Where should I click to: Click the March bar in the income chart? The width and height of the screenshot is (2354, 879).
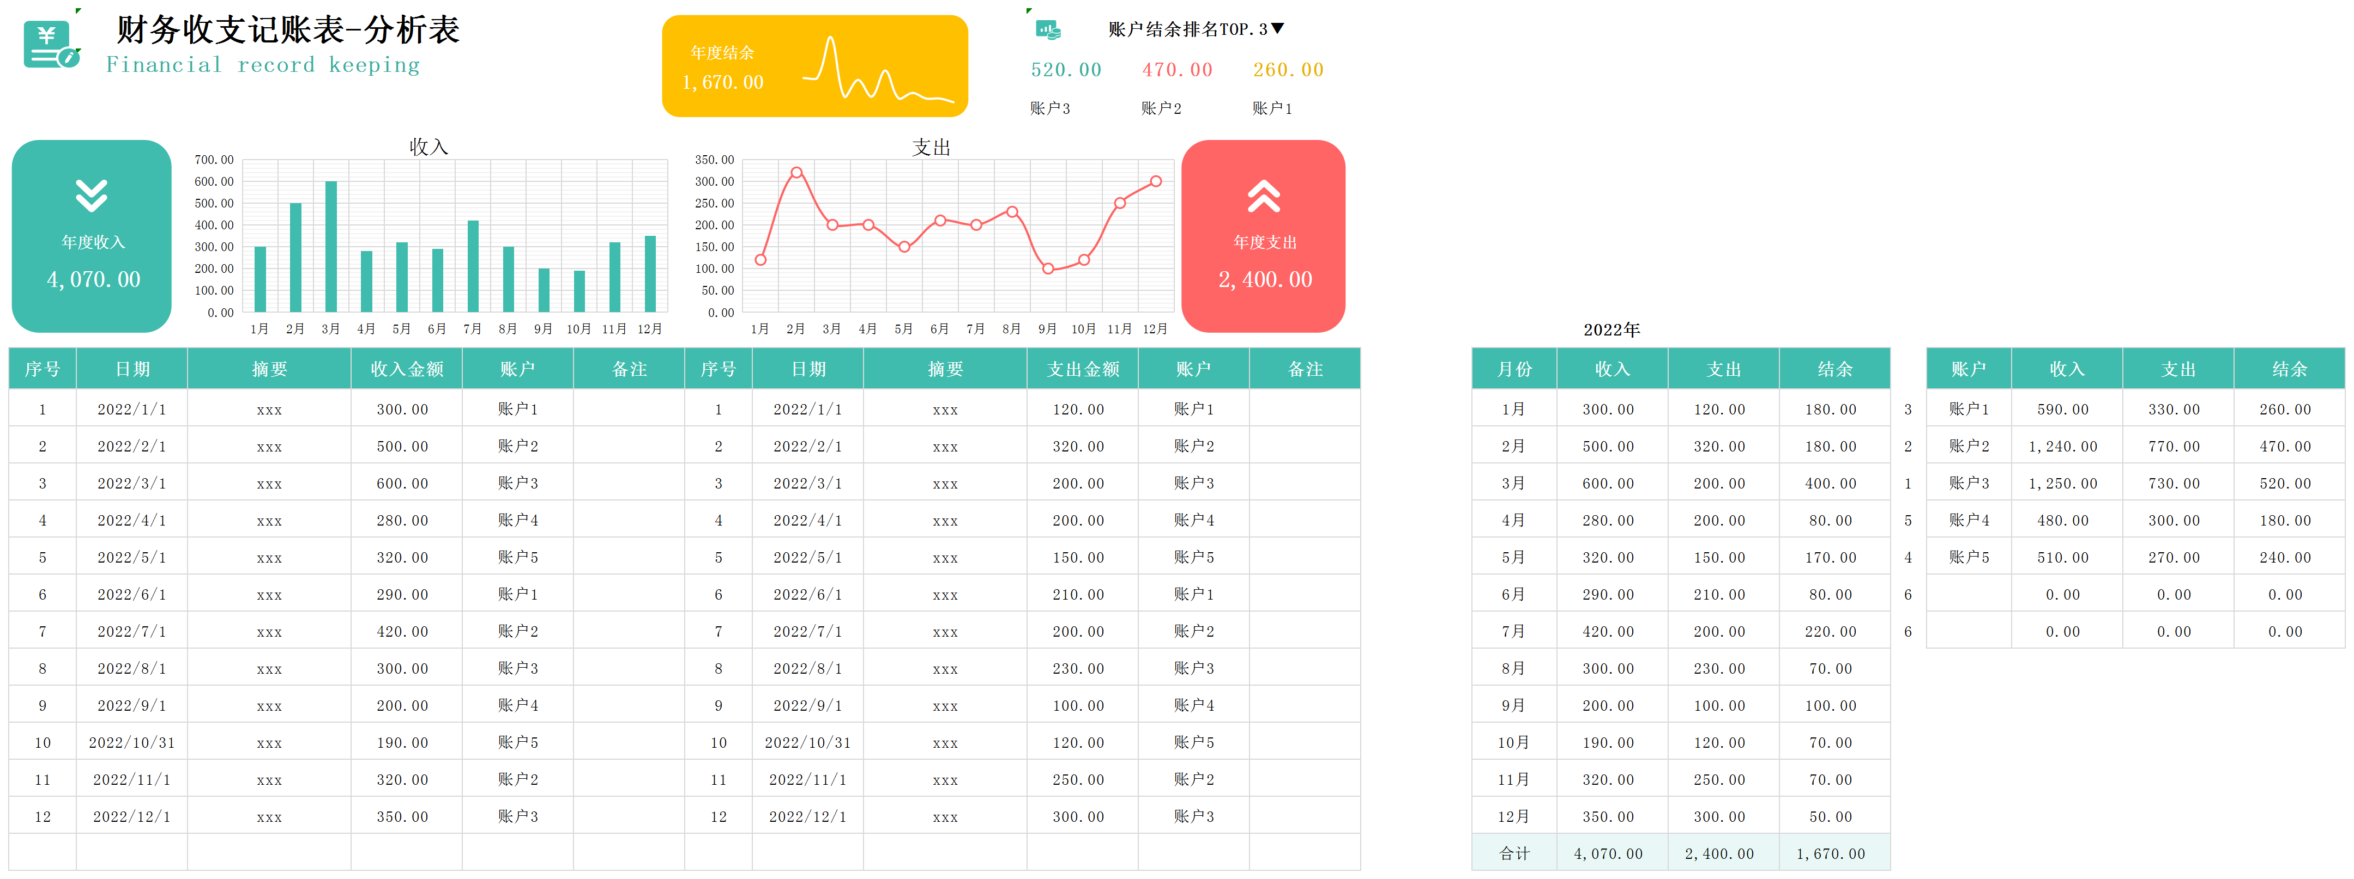pos(331,247)
